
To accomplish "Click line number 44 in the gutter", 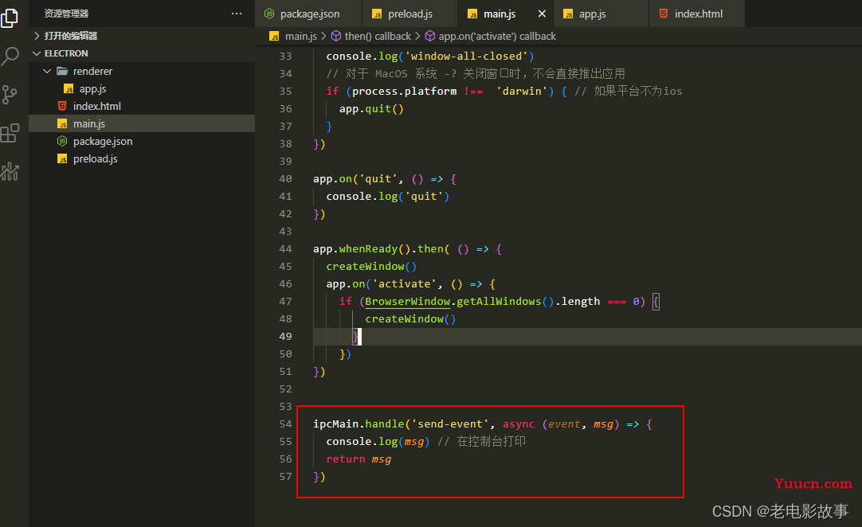I will point(285,249).
